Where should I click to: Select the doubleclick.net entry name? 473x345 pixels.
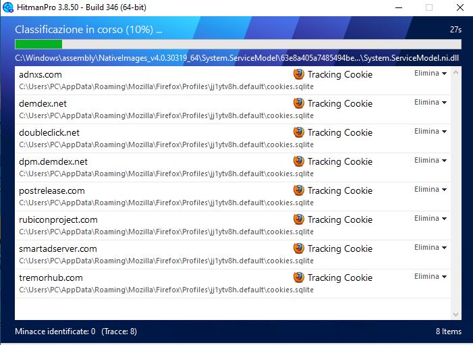[49, 132]
